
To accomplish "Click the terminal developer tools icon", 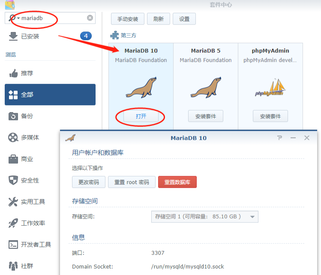I will click(x=13, y=245).
